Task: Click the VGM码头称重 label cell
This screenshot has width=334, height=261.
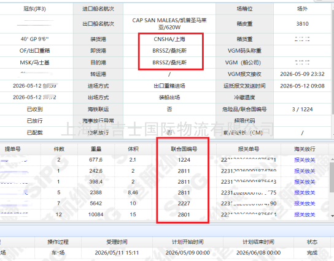Action: (x=244, y=51)
